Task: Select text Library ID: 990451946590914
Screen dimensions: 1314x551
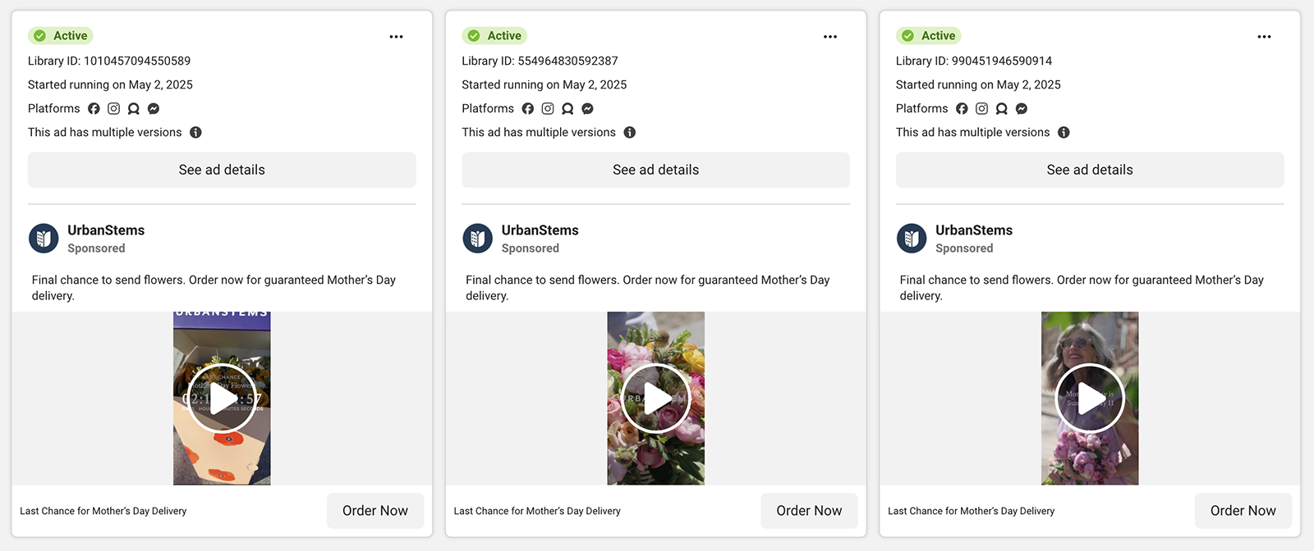Action: (x=974, y=61)
